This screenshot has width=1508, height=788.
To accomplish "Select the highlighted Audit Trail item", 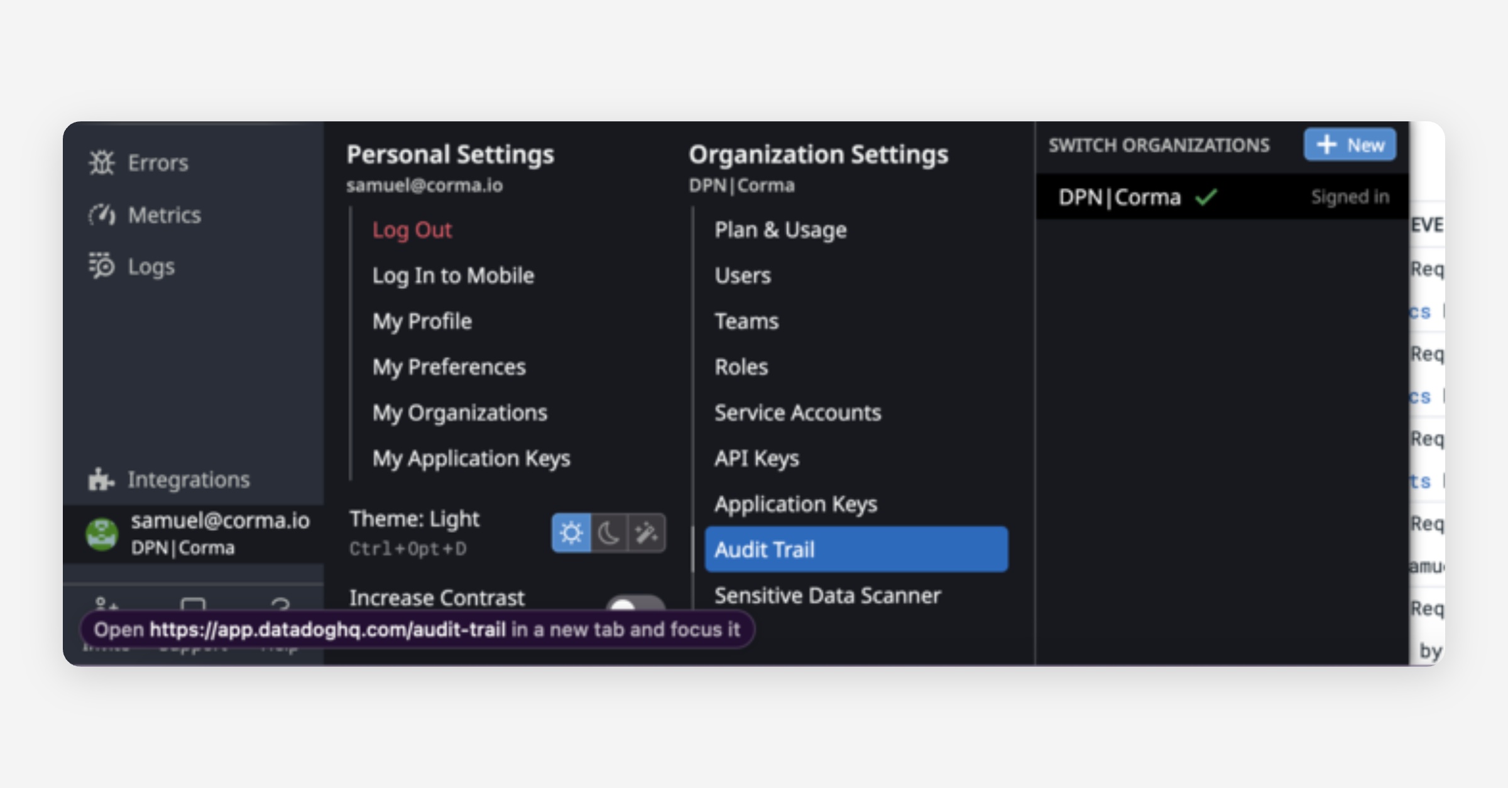I will (x=856, y=550).
